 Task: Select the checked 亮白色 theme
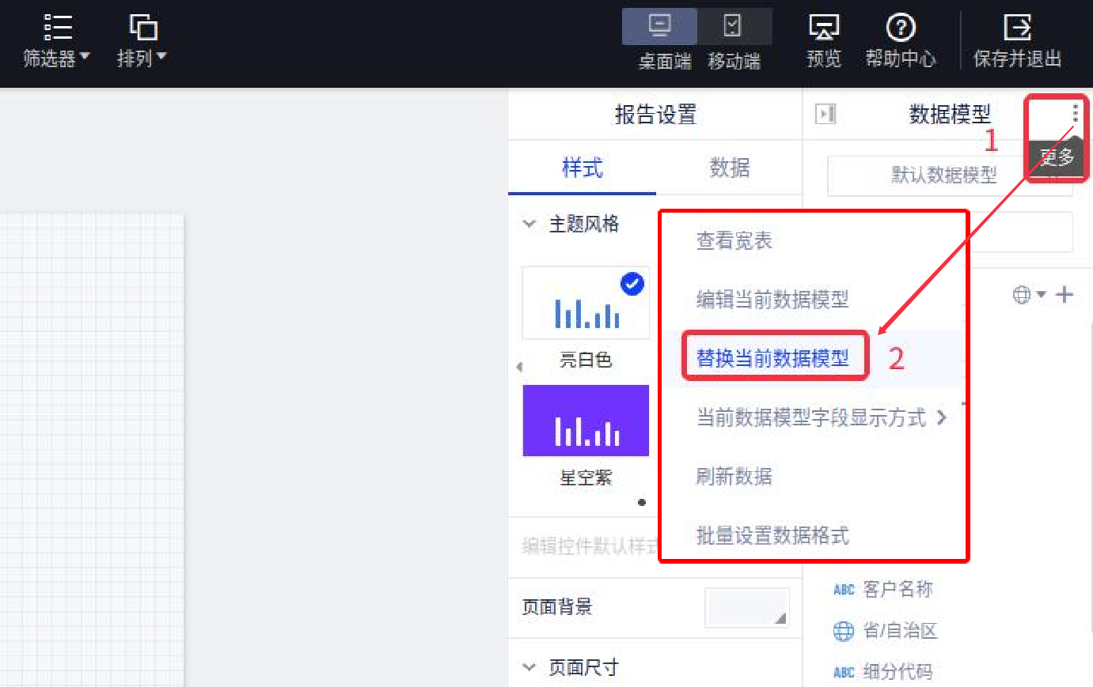(x=586, y=304)
